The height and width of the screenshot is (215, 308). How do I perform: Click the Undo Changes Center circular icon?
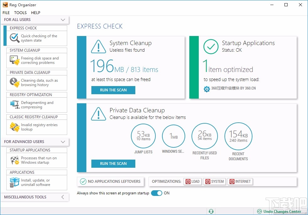click(x=259, y=212)
